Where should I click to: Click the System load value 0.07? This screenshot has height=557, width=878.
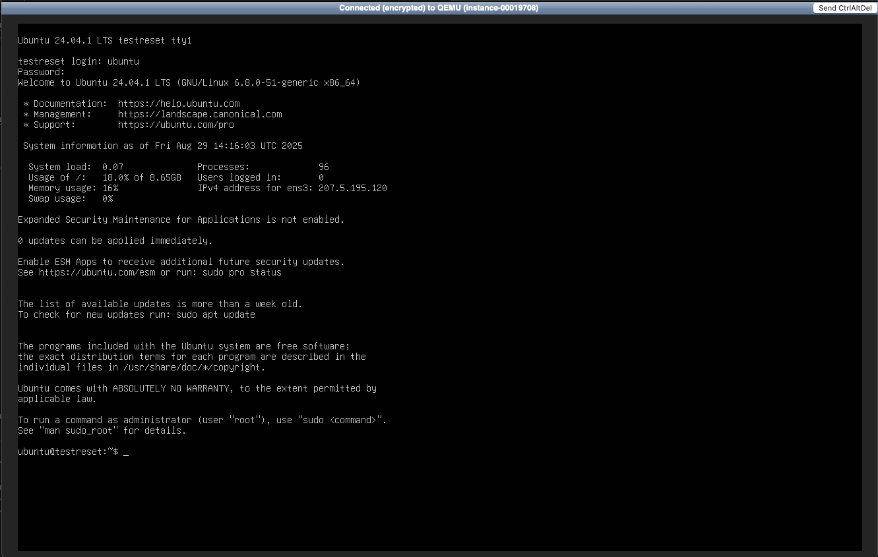(113, 167)
